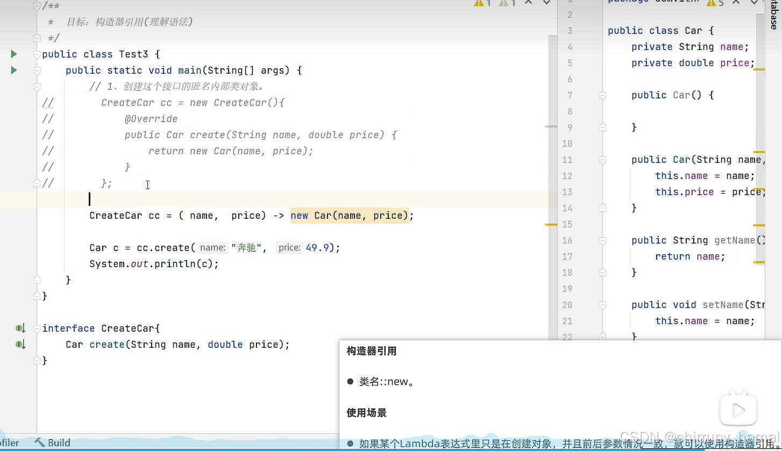
Task: Click the topmost yellow stripe mark in Car scrollbar
Action: [759, 69]
